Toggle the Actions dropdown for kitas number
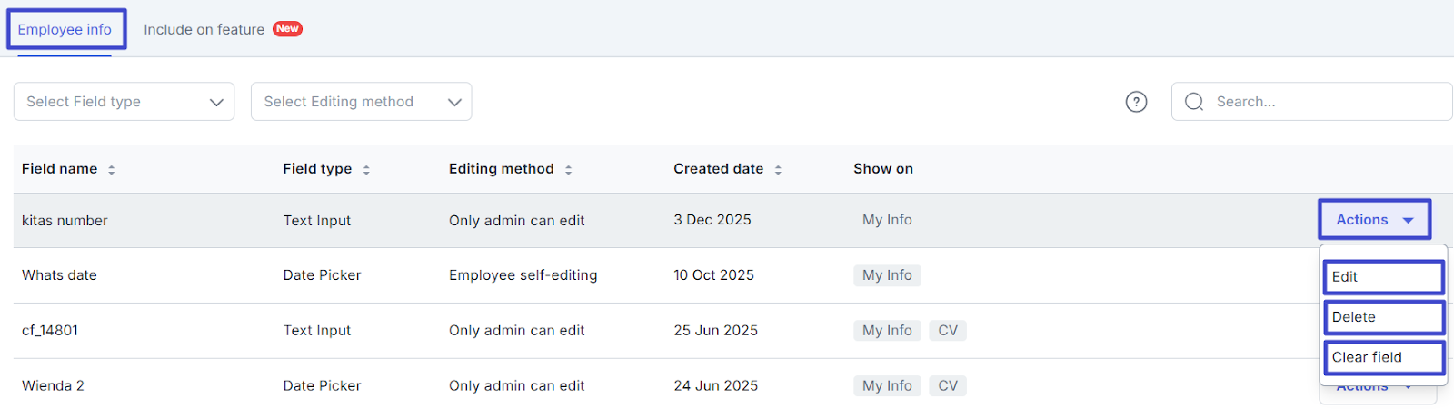The height and width of the screenshot is (409, 1454). tap(1374, 220)
